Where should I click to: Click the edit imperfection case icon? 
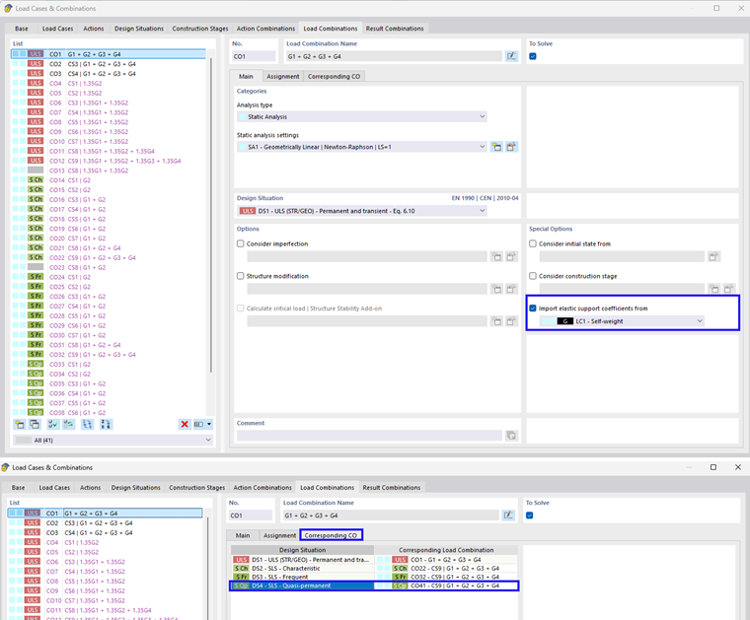[511, 257]
